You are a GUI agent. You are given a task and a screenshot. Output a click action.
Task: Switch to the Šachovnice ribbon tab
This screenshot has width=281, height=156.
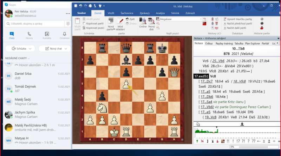click(127, 13)
